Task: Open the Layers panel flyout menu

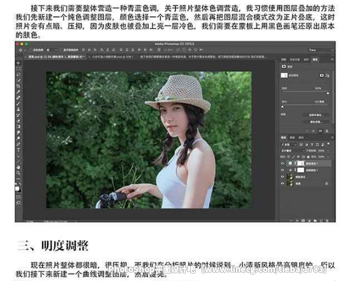Action: click(332, 137)
